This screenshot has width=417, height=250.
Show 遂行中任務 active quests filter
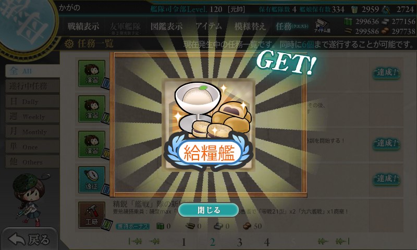pyautogui.click(x=32, y=86)
